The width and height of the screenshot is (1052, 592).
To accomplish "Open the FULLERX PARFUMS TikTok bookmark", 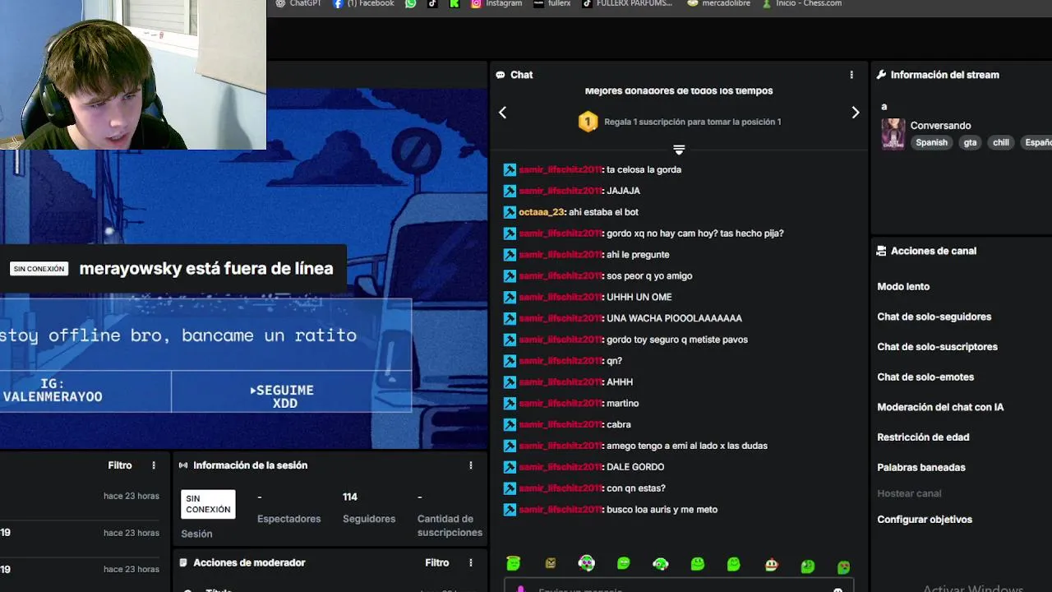I will coord(627,3).
